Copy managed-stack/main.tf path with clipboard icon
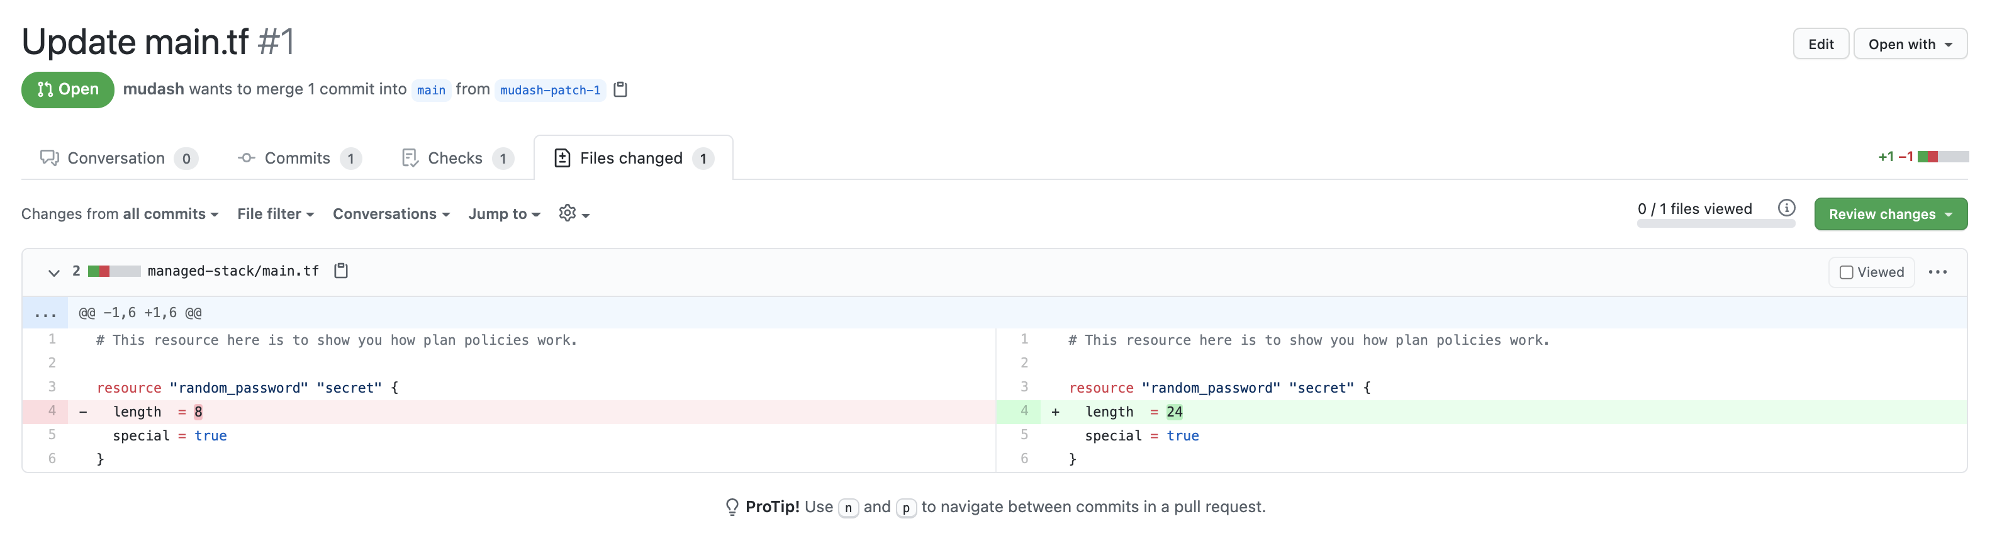 [341, 271]
